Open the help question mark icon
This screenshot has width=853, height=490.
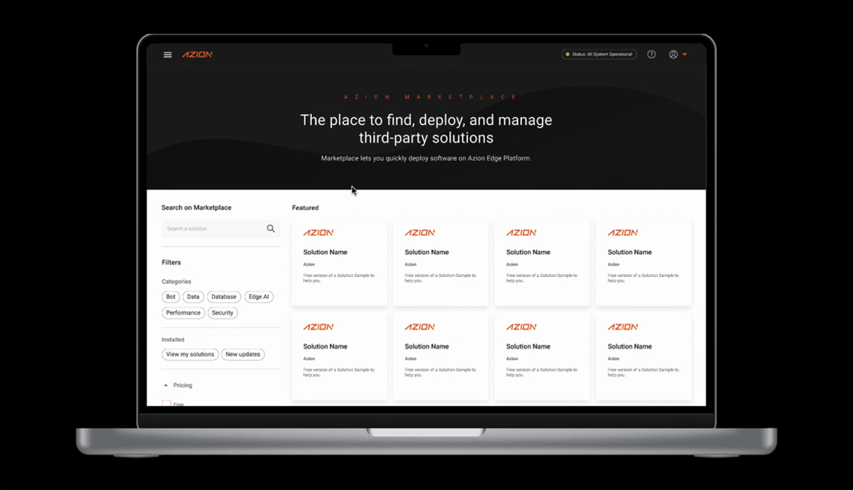(x=651, y=55)
